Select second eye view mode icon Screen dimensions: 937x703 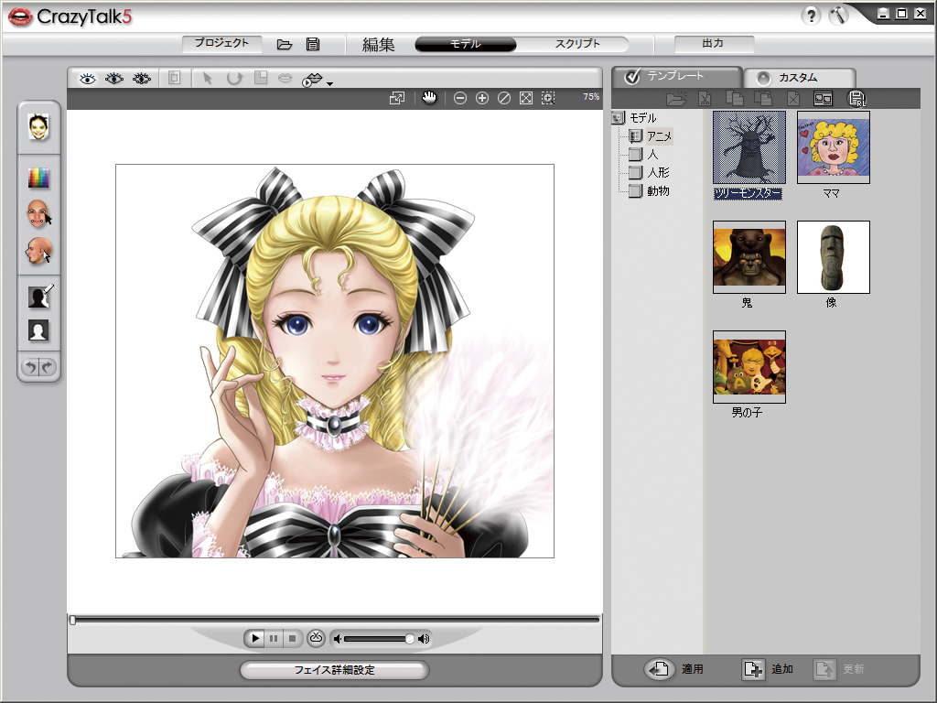pos(114,79)
